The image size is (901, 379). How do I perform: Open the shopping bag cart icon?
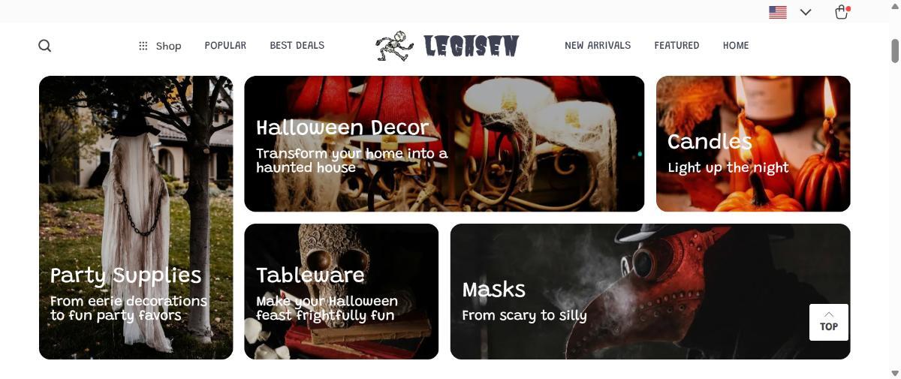point(842,12)
